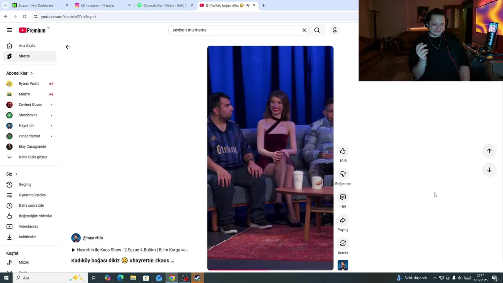Image resolution: width=503 pixels, height=283 pixels.
Task: Click the magnifier search button
Action: 317,30
